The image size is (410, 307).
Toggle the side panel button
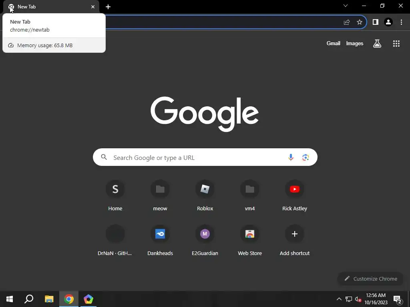[376, 22]
